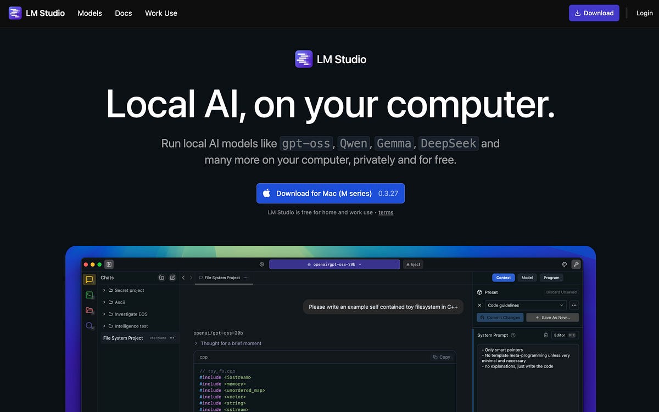The image size is (659, 412).
Task: Click Download for Mac (M series) button
Action: [330, 193]
